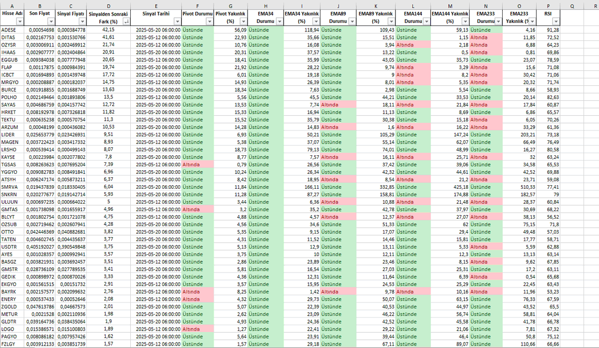Select the USDTR cell
The width and height of the screenshot is (599, 348).
pyautogui.click(x=11, y=247)
